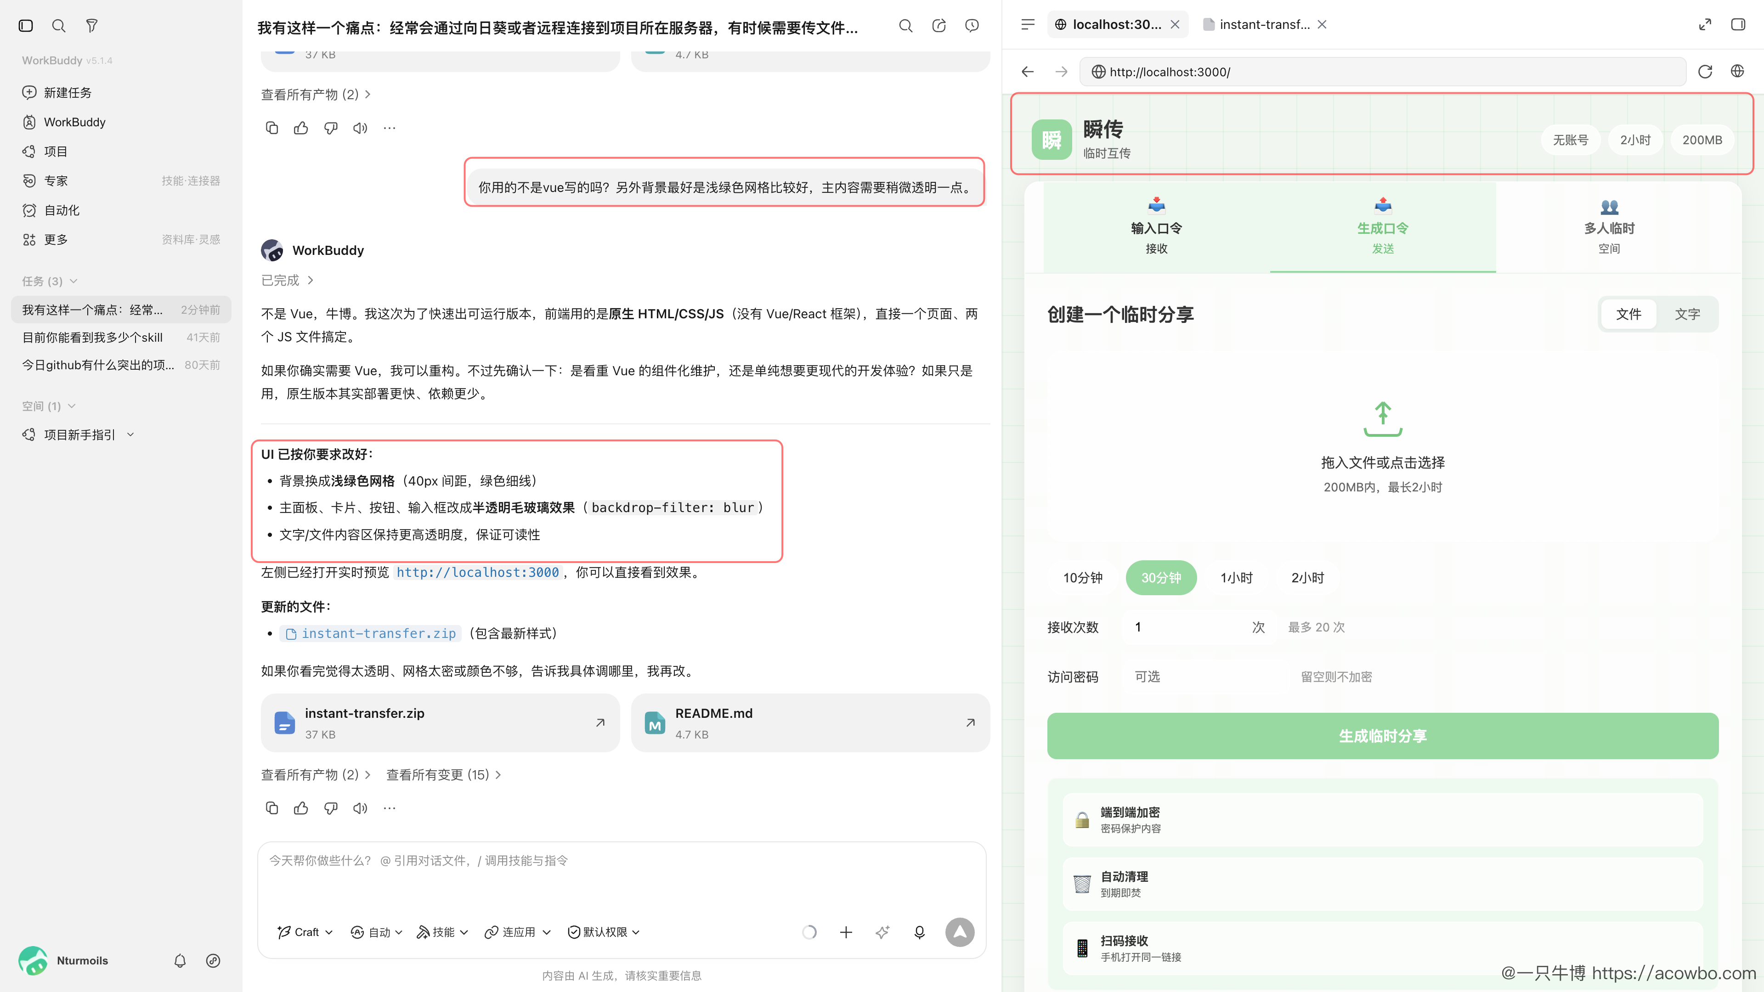Thumbs up the earlier reply near the top
Viewport: 1764px width, 992px height.
pos(301,128)
